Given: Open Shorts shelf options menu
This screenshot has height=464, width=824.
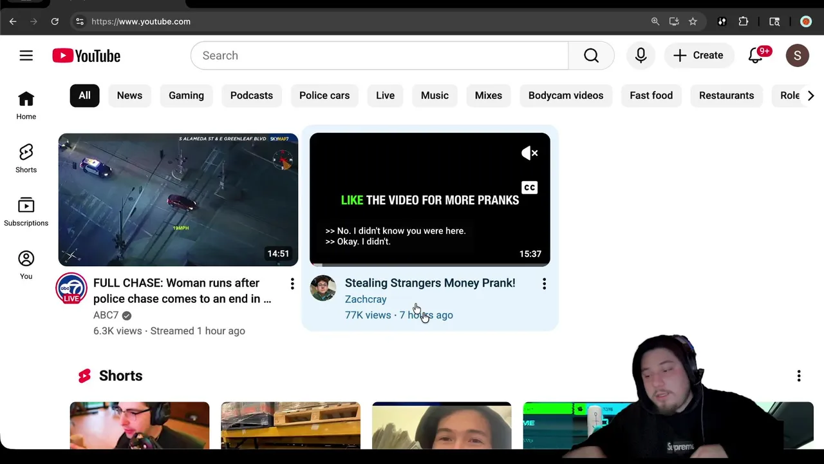Looking at the screenshot, I should 799,376.
